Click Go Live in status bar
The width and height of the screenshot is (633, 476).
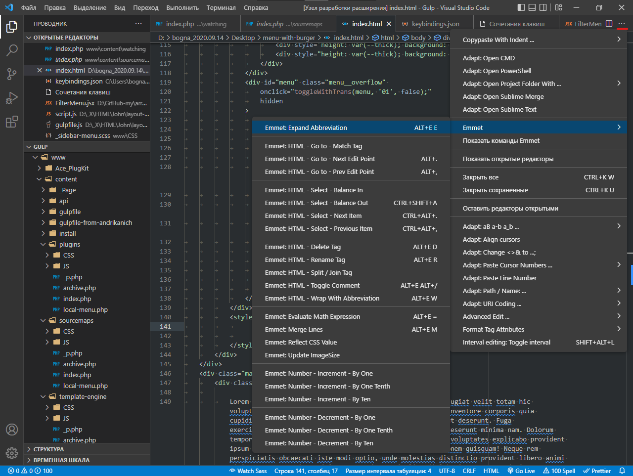point(521,471)
